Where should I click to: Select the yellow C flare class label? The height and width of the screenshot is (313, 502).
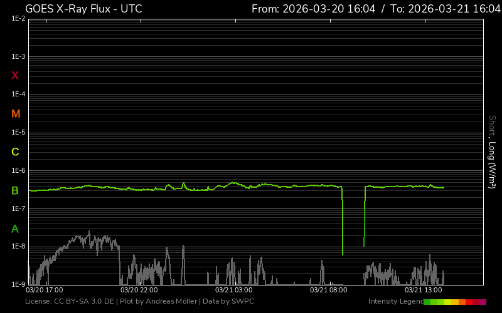point(15,152)
